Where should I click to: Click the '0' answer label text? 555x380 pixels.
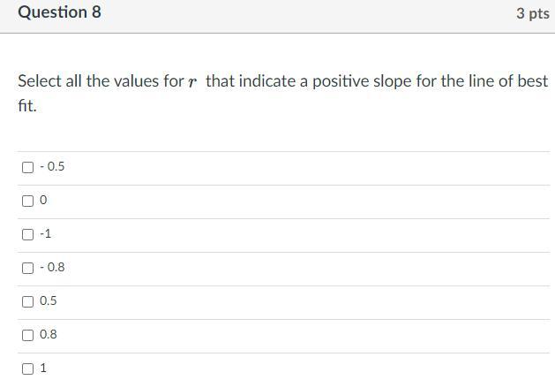pos(43,201)
